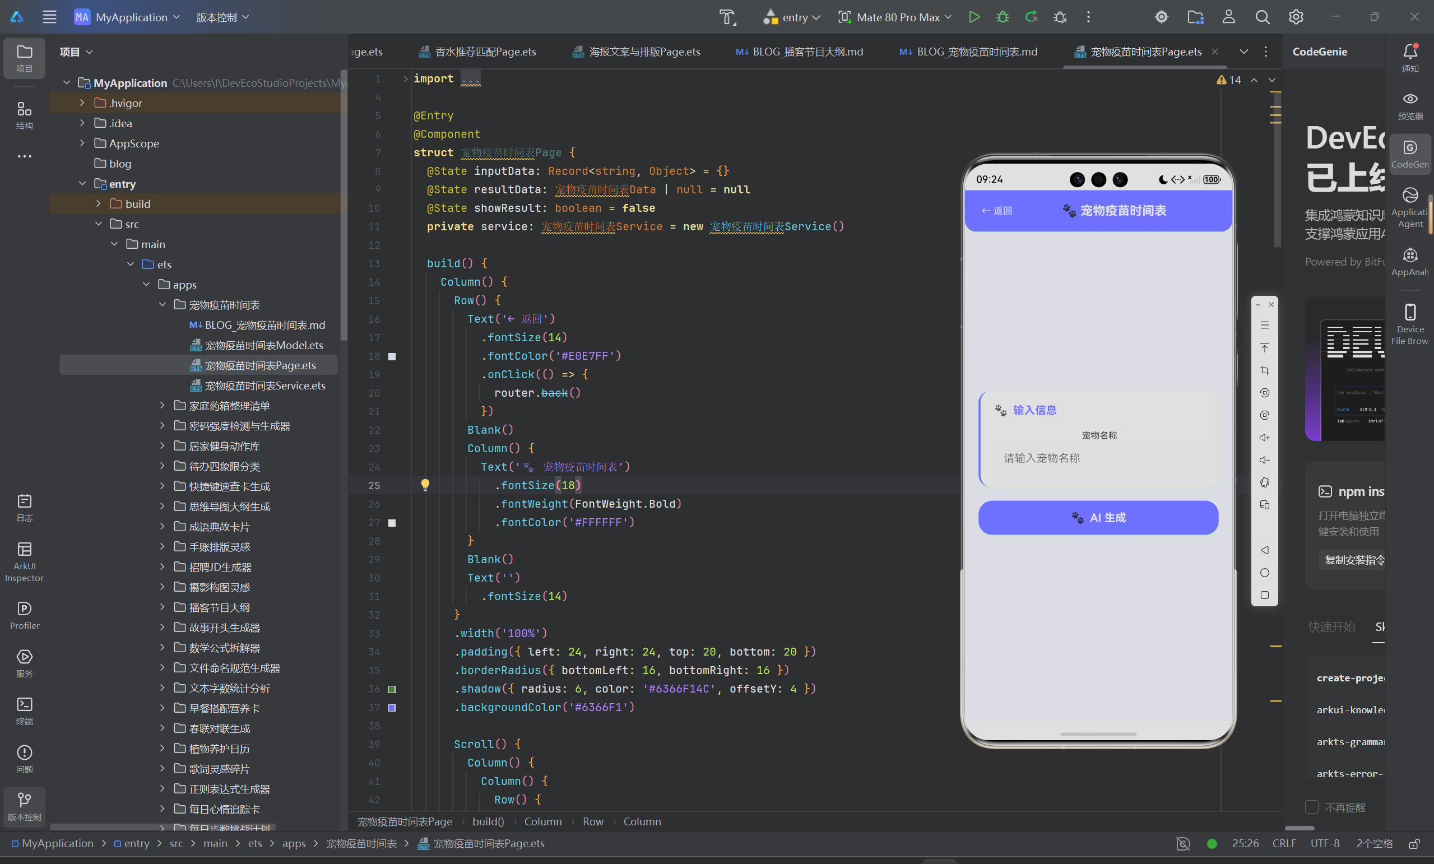Viewport: 1434px width, 864px height.
Task: Click the warnings count indicator showing 14
Action: 1228,80
